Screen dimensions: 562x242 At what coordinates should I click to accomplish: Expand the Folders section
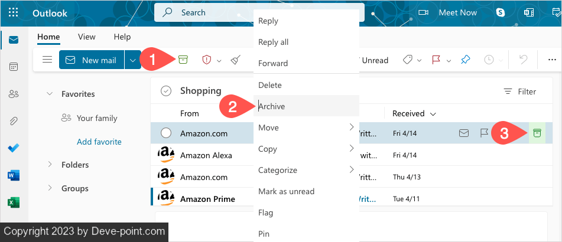[50, 165]
